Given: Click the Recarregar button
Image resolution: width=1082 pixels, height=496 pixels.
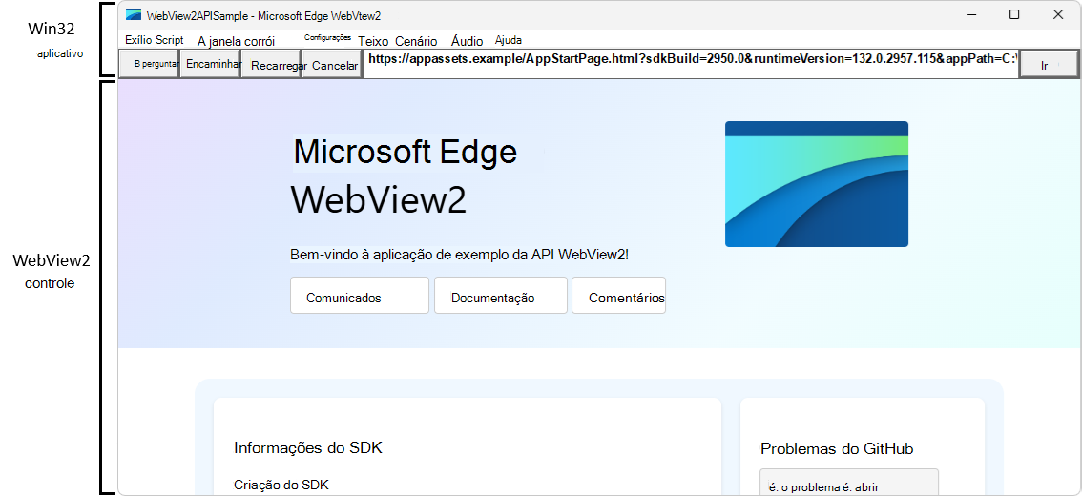Looking at the screenshot, I should pos(271,64).
